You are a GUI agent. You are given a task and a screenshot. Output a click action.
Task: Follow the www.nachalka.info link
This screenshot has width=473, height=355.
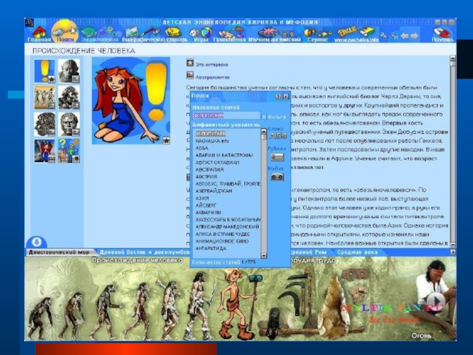coord(357,40)
